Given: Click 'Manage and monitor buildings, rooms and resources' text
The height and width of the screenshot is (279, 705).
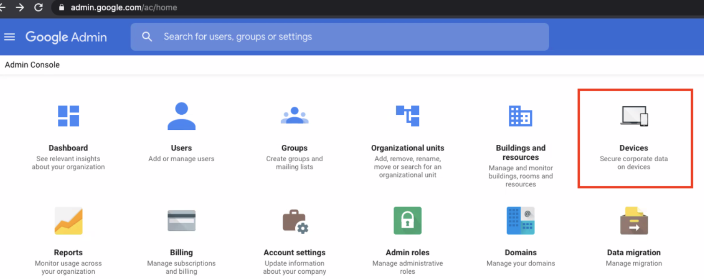Looking at the screenshot, I should 521,176.
